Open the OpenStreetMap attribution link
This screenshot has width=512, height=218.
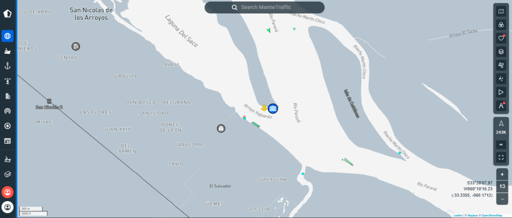click(492, 216)
